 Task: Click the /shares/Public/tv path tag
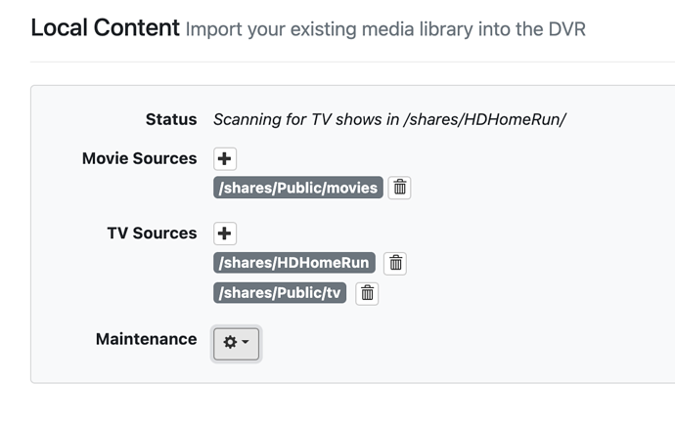click(280, 293)
